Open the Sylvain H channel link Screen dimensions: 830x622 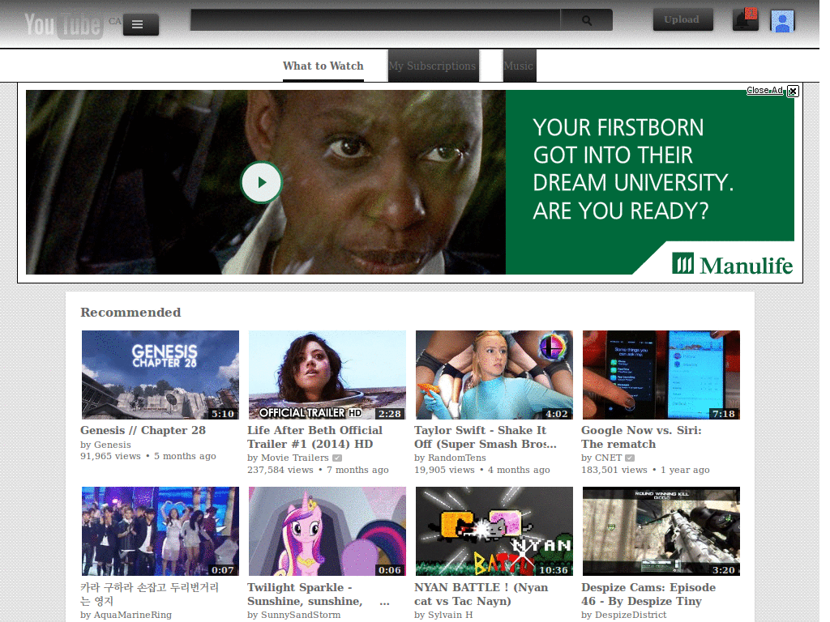451,616
